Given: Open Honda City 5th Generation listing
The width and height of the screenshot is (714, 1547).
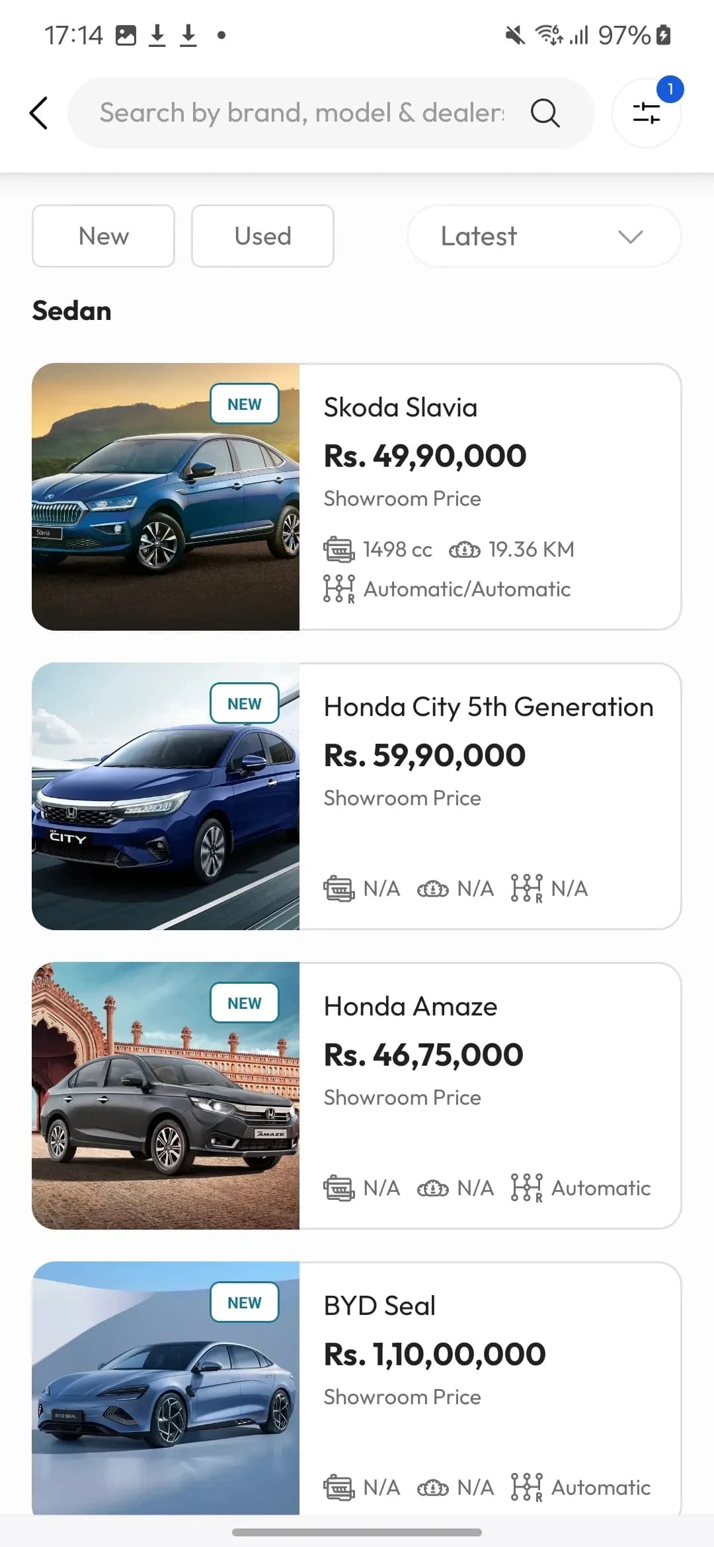Looking at the screenshot, I should coord(488,707).
